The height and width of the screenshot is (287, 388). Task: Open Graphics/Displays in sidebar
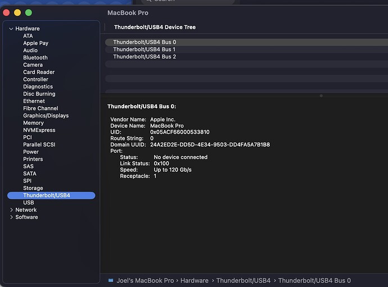tap(46, 116)
